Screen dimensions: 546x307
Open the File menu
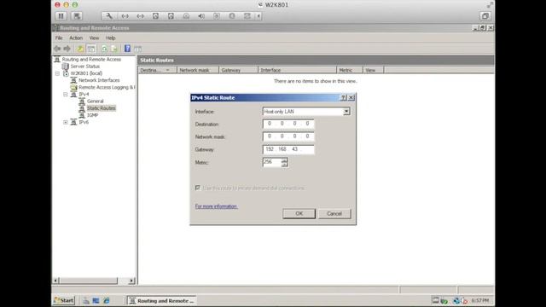tap(59, 38)
